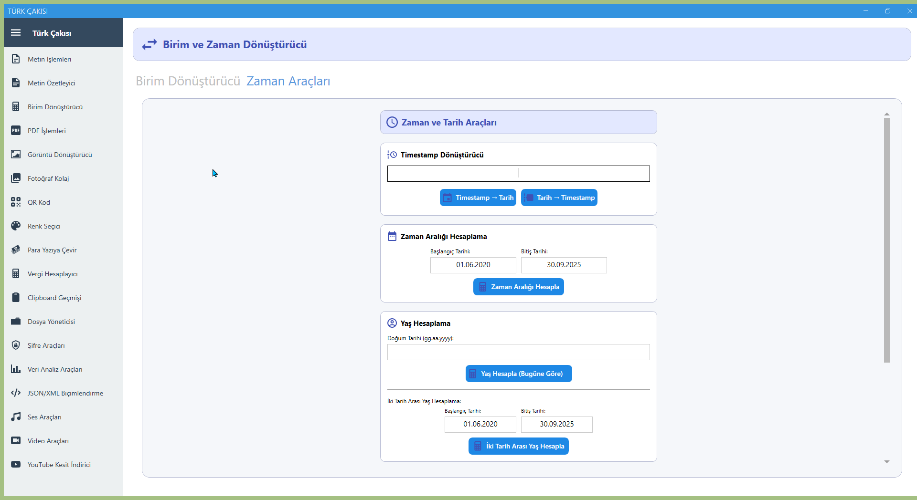Open JSON/XML Biçimlendirme from sidebar
Viewport: 917px width, 500px height.
point(65,393)
